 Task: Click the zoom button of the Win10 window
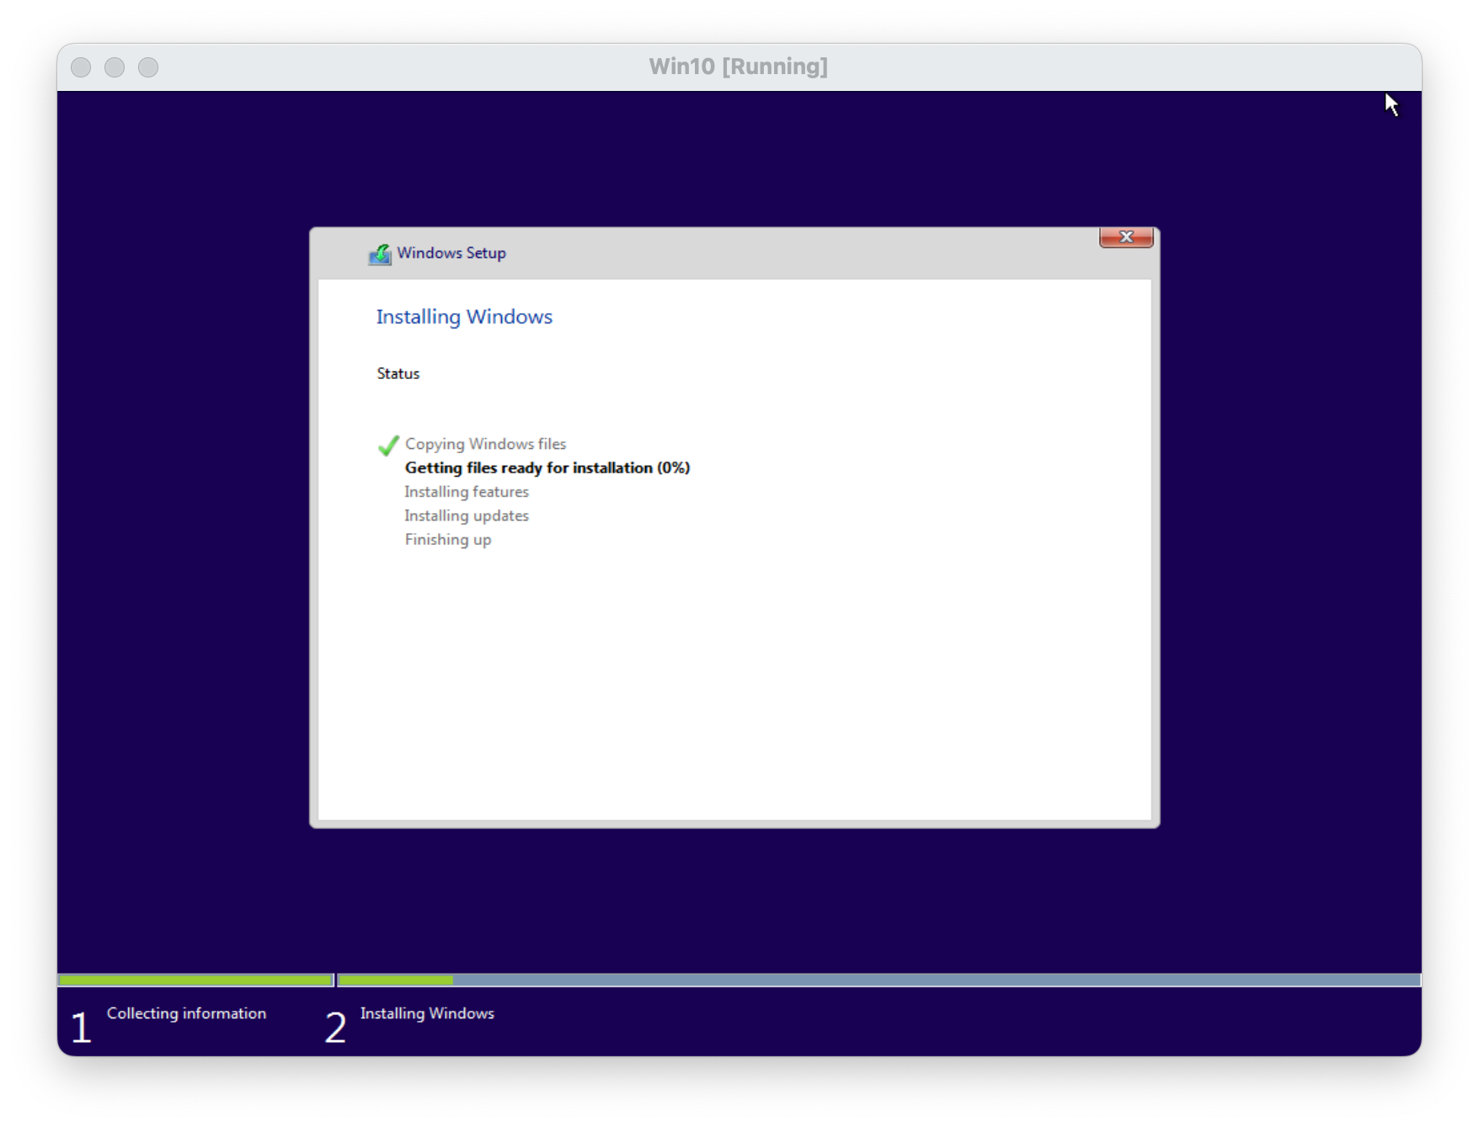point(148,67)
